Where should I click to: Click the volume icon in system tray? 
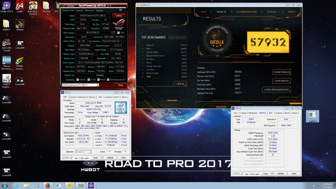pyautogui.click(x=313, y=185)
